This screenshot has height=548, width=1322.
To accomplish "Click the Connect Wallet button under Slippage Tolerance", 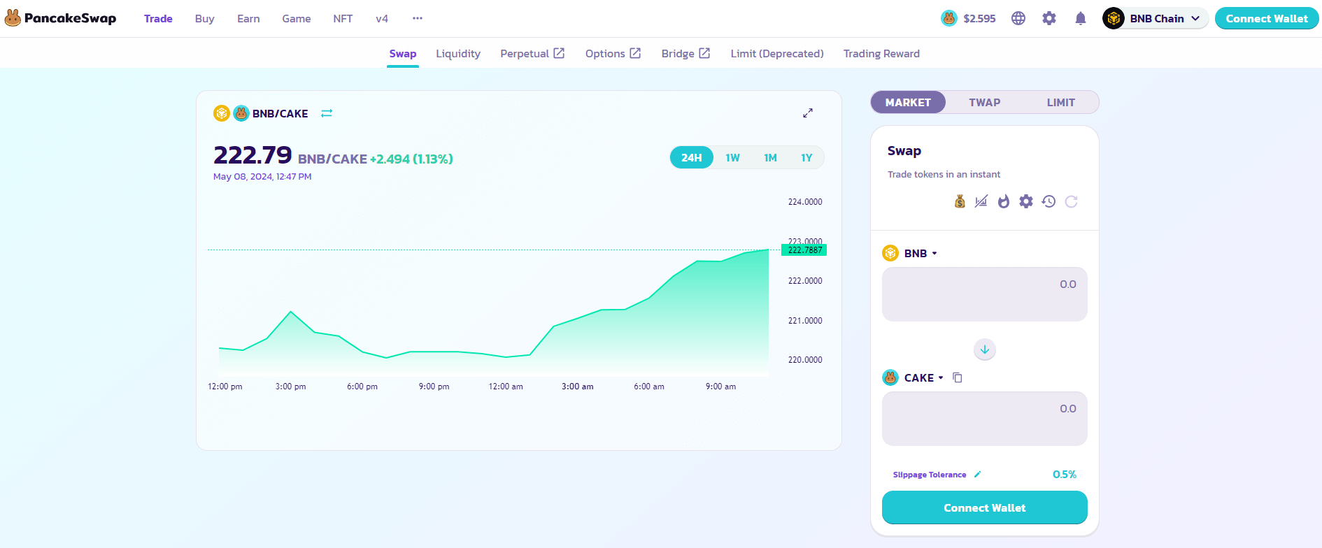I will [x=984, y=507].
